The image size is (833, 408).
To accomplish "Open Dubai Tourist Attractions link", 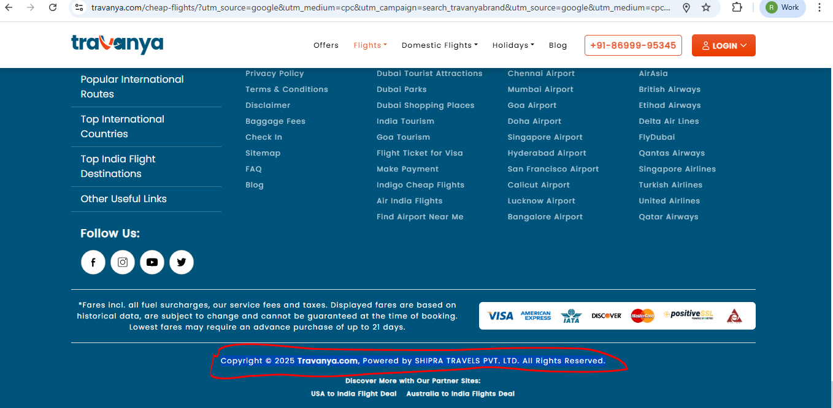I will point(429,74).
